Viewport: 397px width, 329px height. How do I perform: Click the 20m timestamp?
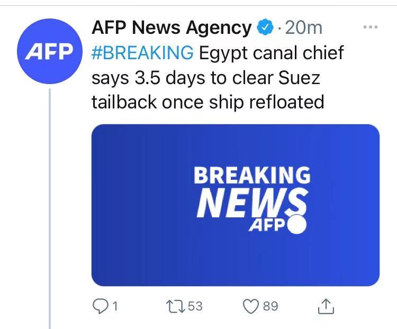pyautogui.click(x=302, y=28)
